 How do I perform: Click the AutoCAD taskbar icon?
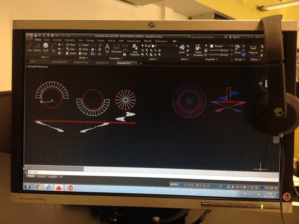pos(59,188)
